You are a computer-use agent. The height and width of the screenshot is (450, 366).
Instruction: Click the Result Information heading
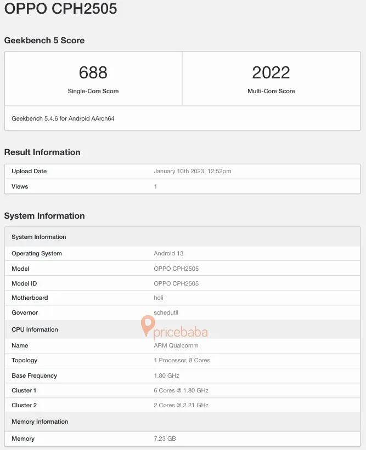click(42, 152)
